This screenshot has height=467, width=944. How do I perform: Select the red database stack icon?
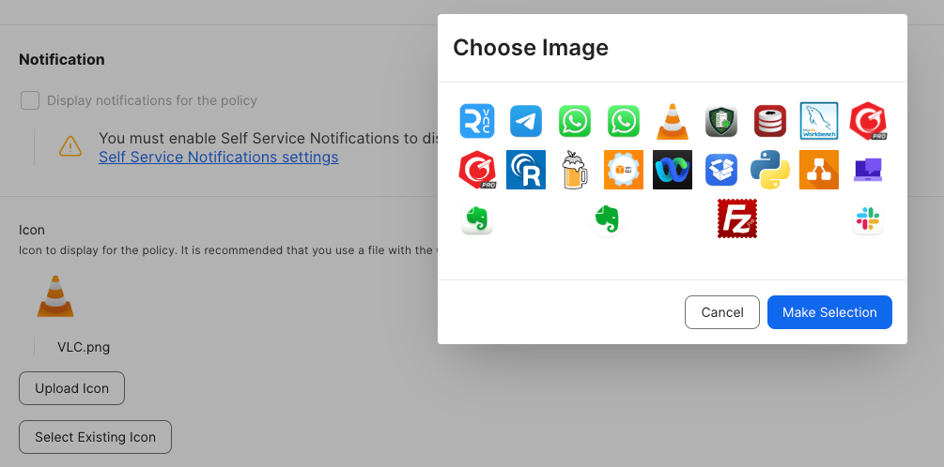[x=770, y=121]
